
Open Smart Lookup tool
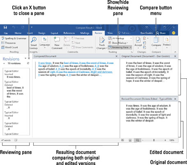(34, 43)
